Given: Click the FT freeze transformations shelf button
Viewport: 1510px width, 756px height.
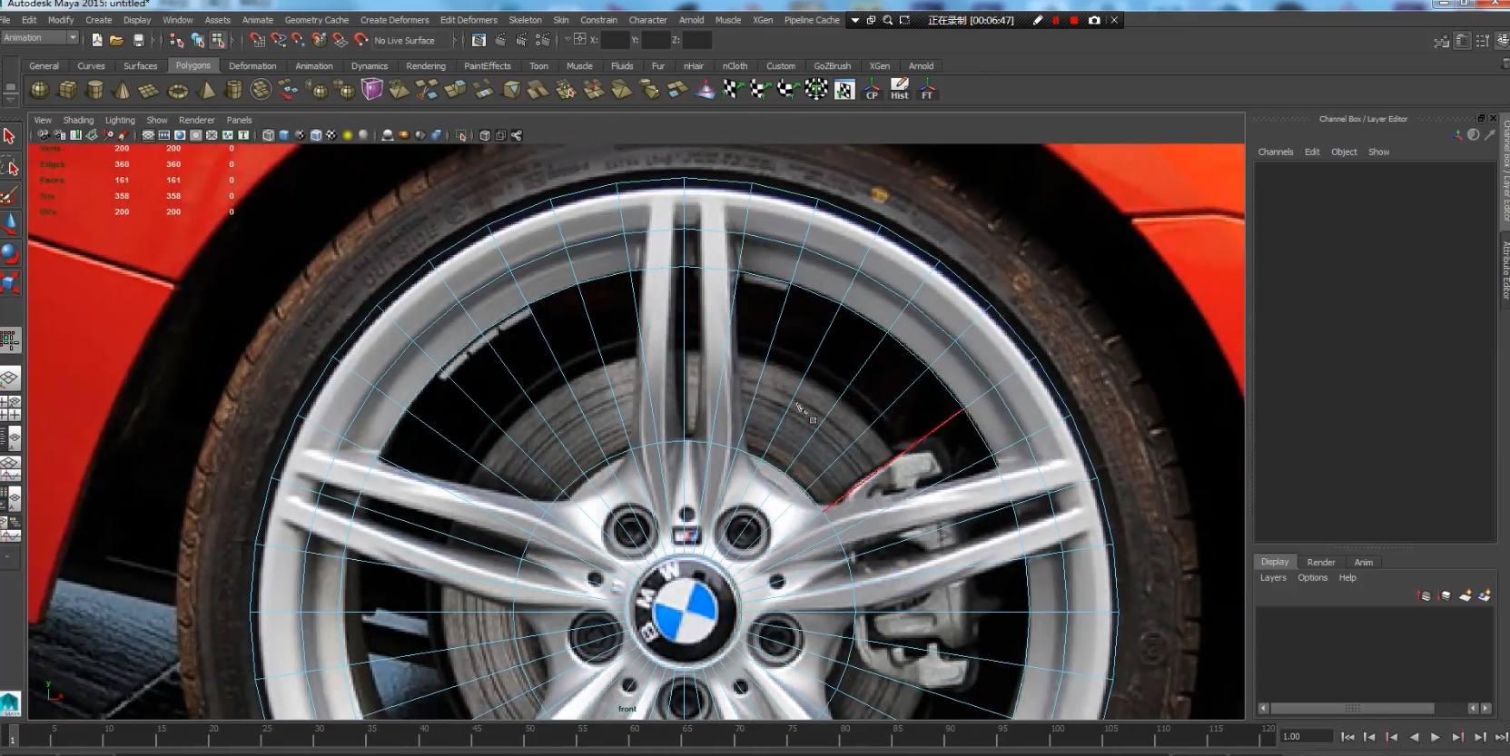Looking at the screenshot, I should 927,90.
